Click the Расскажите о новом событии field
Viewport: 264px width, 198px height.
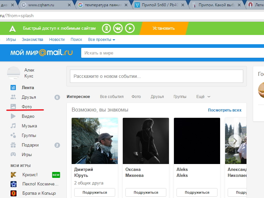click(156, 76)
